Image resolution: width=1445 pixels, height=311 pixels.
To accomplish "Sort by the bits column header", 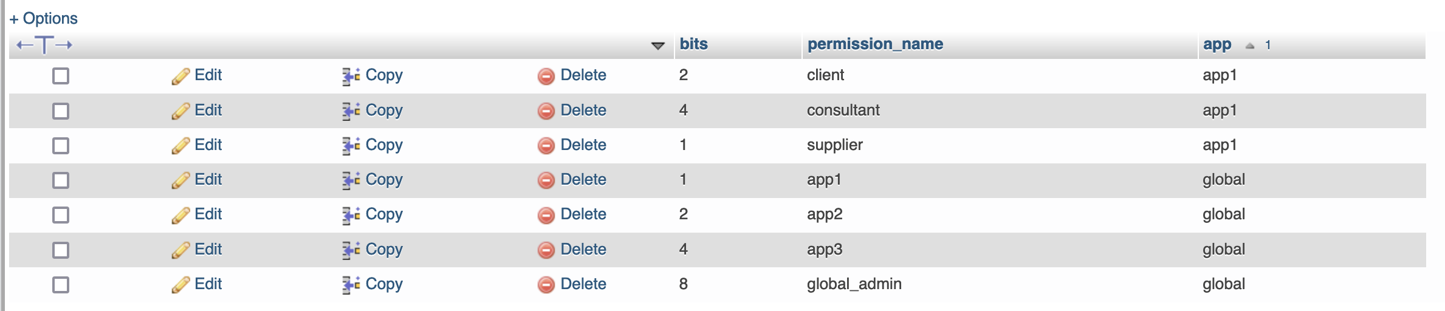I will click(693, 44).
